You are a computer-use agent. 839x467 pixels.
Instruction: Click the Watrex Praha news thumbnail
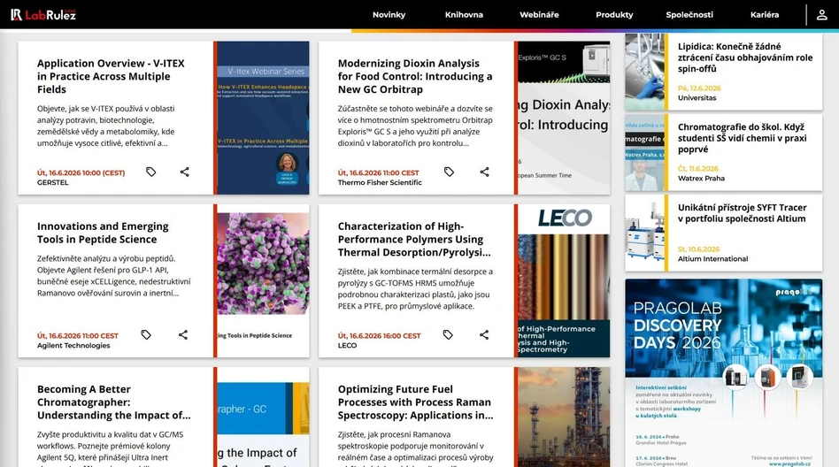click(x=645, y=152)
